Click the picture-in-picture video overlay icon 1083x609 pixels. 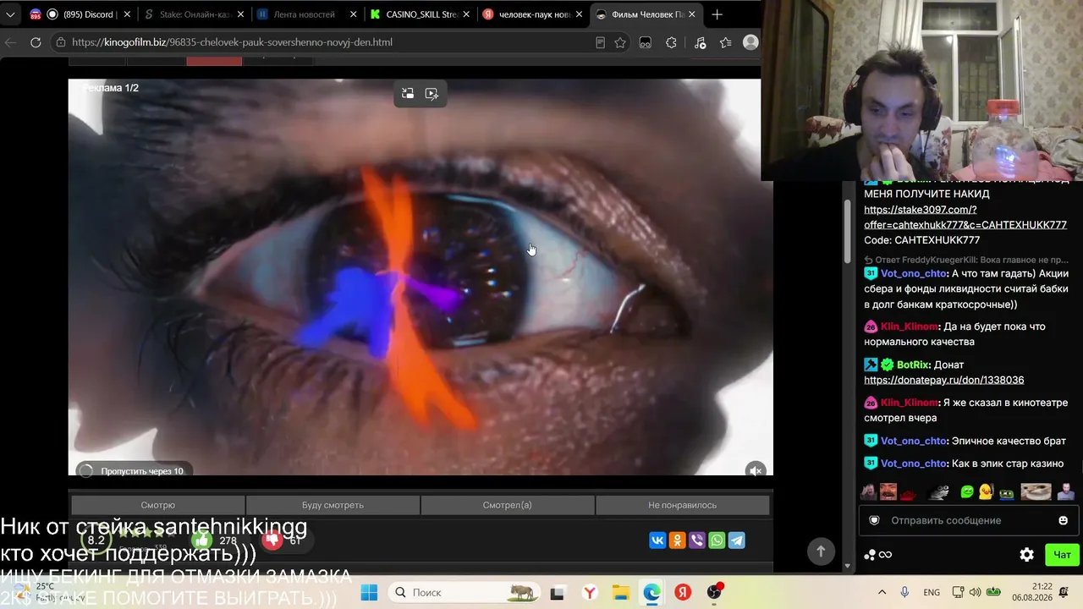coord(432,94)
